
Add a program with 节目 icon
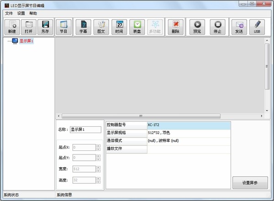63,27
